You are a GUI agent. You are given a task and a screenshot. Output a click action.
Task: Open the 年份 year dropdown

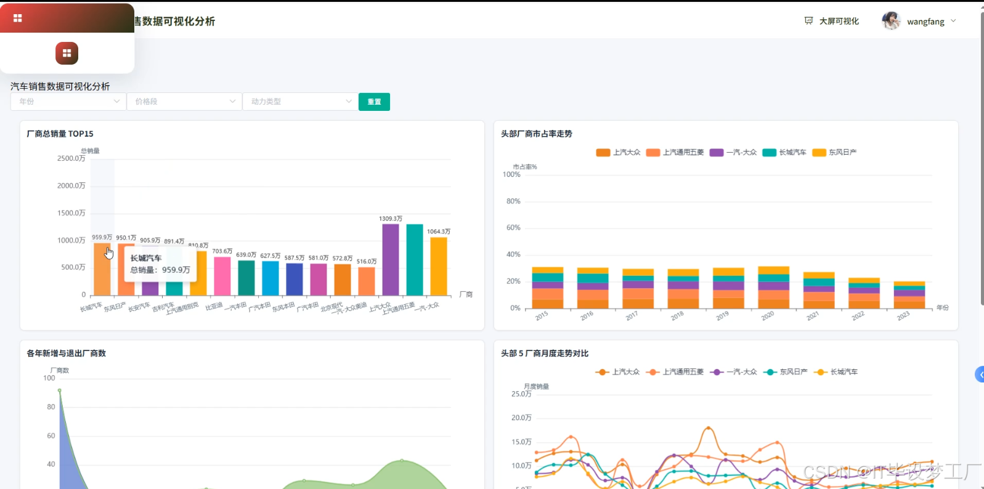pos(68,102)
